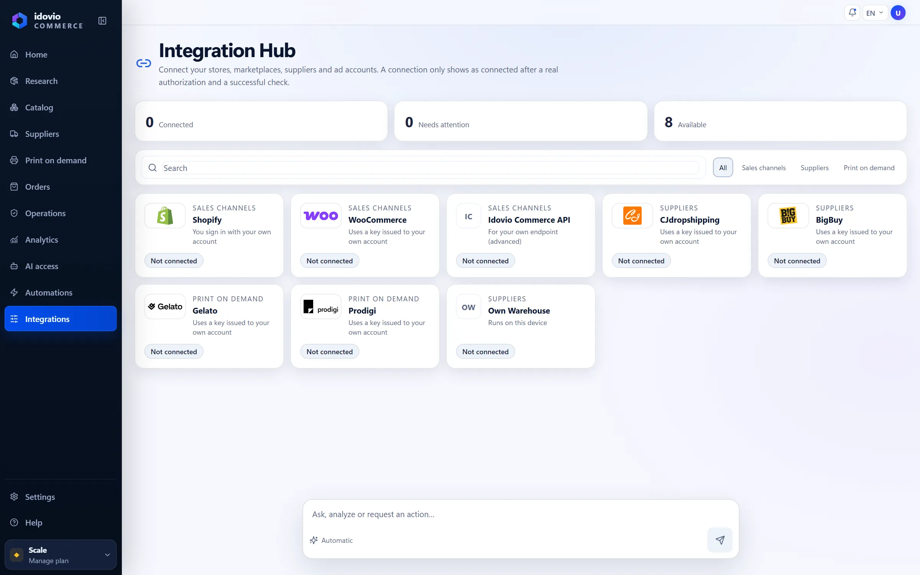Click the Automatic sparkle icon
This screenshot has width=920, height=575.
point(314,540)
